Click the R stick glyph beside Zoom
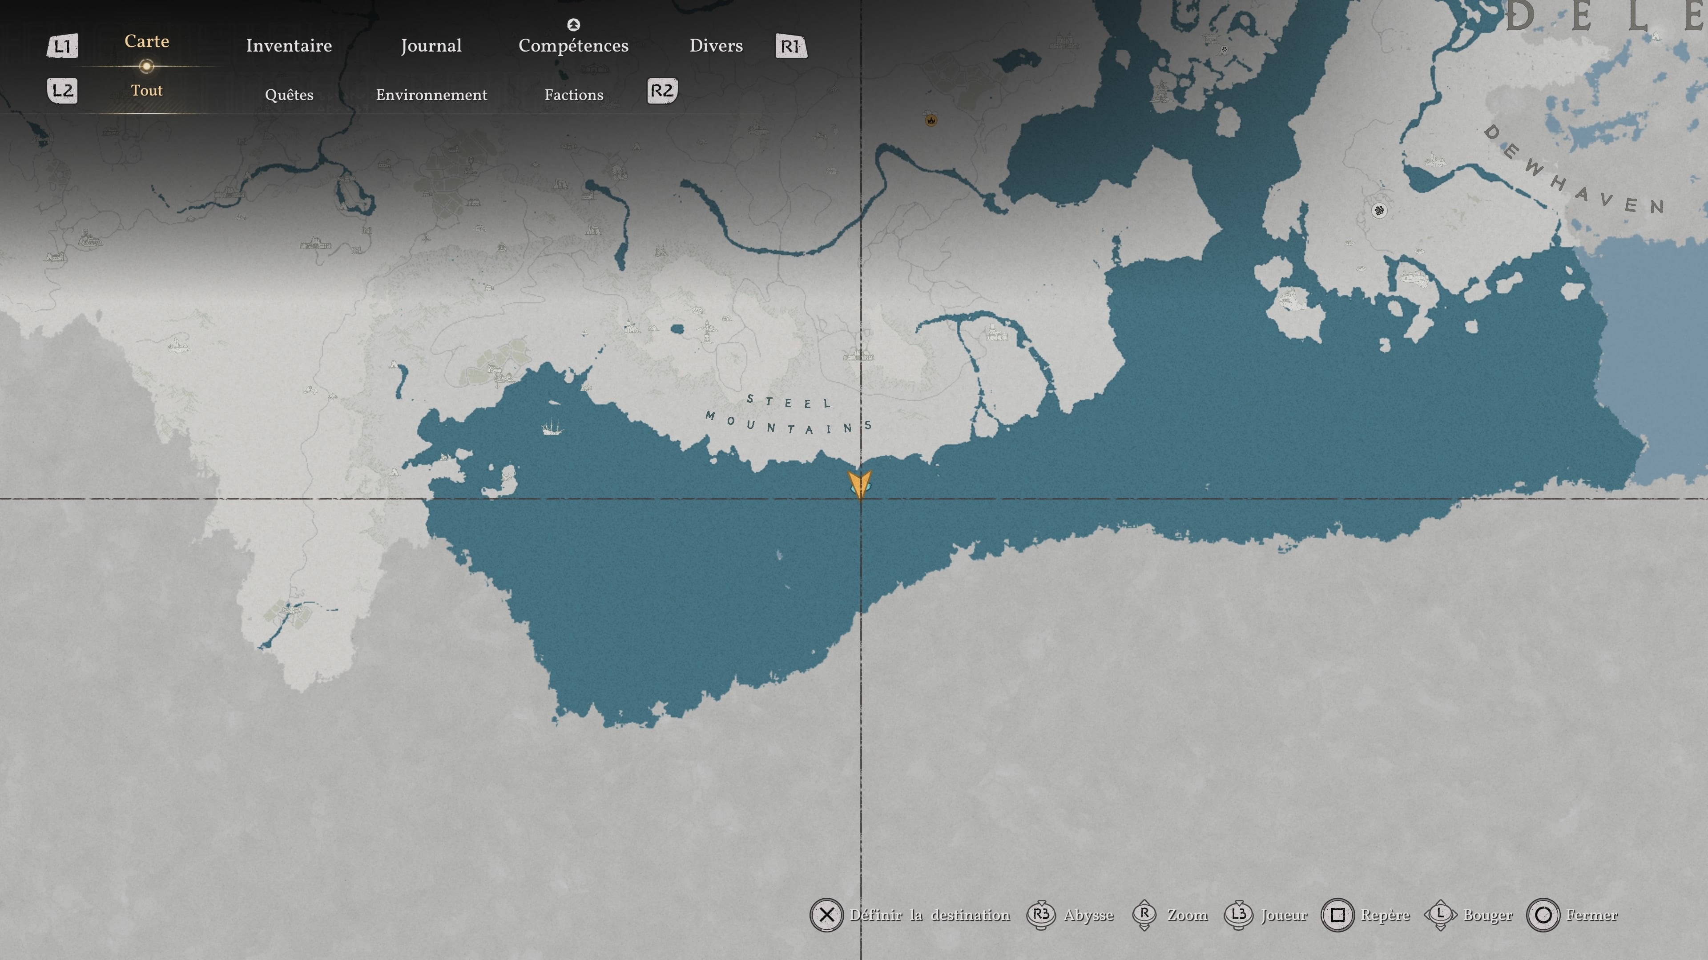This screenshot has width=1708, height=960. 1144,915
